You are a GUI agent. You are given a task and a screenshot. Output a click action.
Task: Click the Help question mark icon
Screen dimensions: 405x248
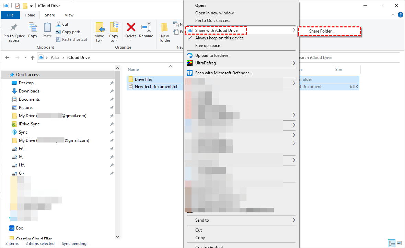400,15
